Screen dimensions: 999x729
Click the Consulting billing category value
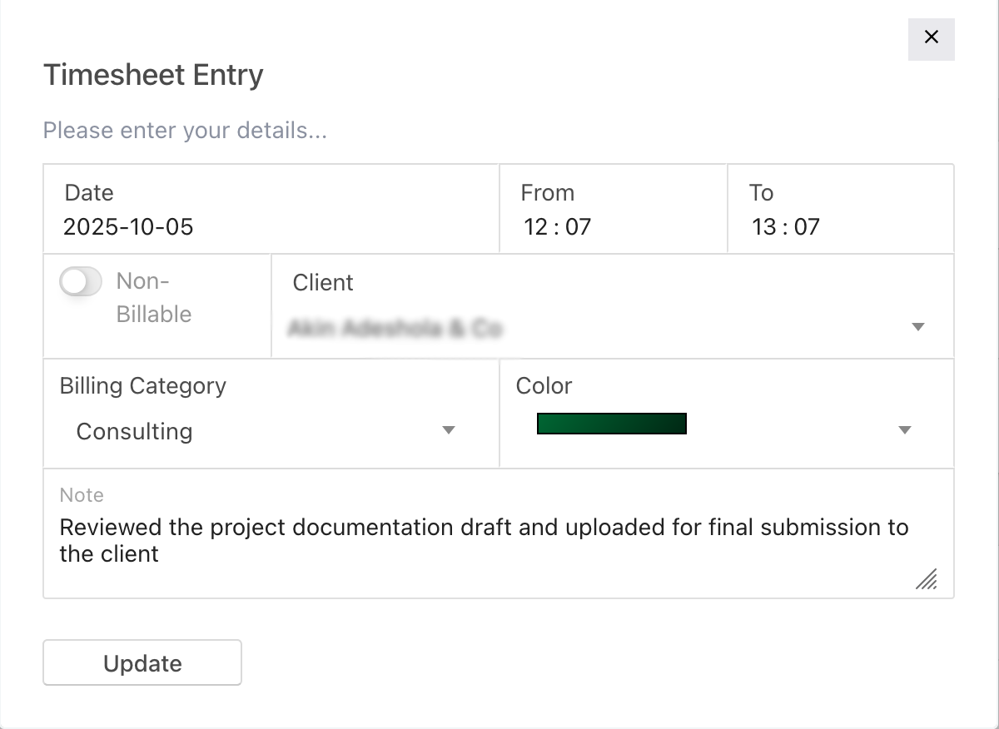click(135, 432)
